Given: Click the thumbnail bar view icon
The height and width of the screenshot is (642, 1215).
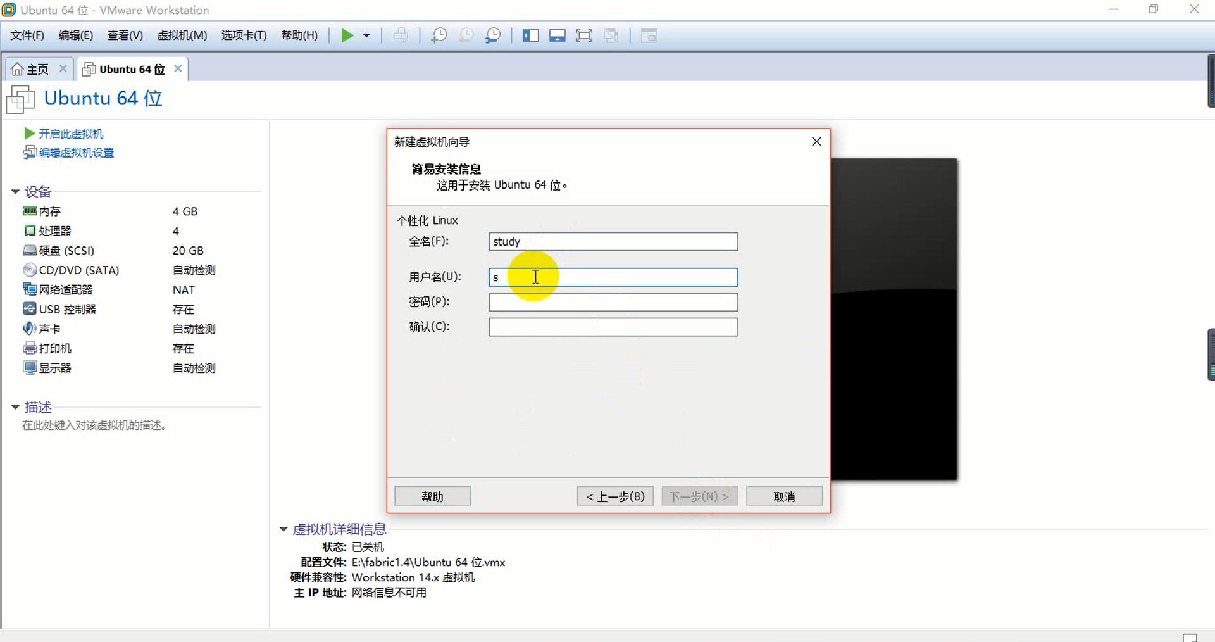Looking at the screenshot, I should pos(558,35).
